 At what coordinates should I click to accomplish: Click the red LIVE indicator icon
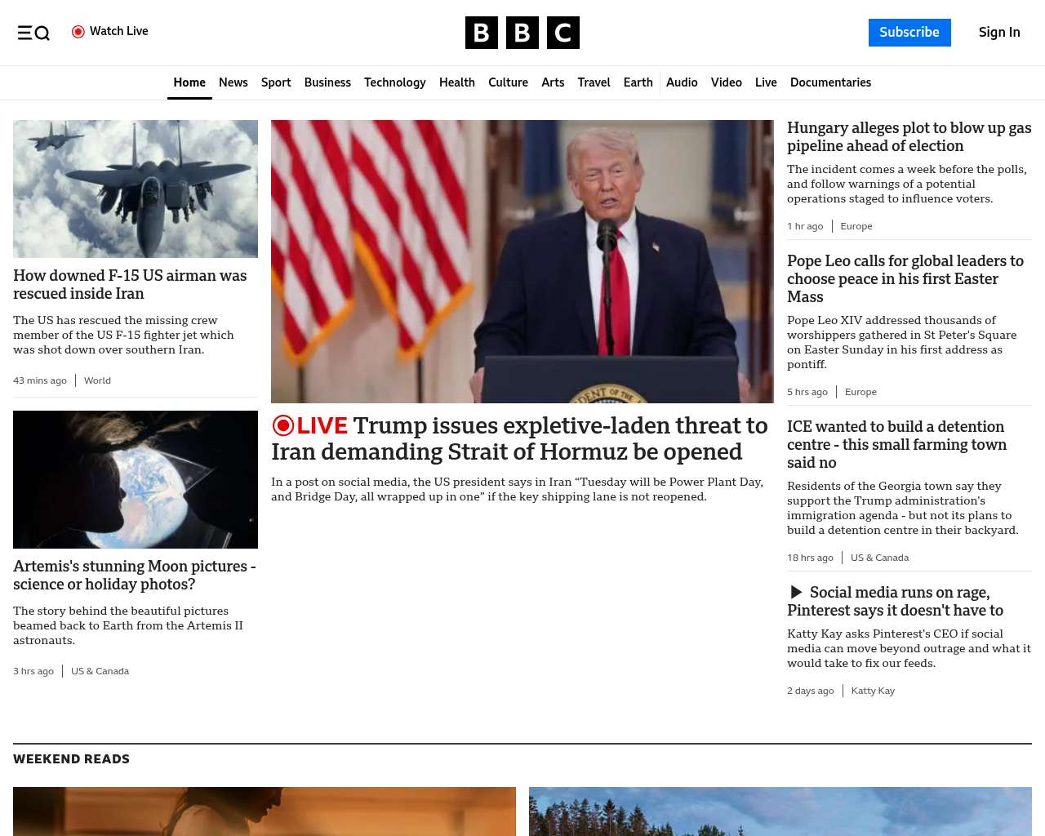pos(282,425)
